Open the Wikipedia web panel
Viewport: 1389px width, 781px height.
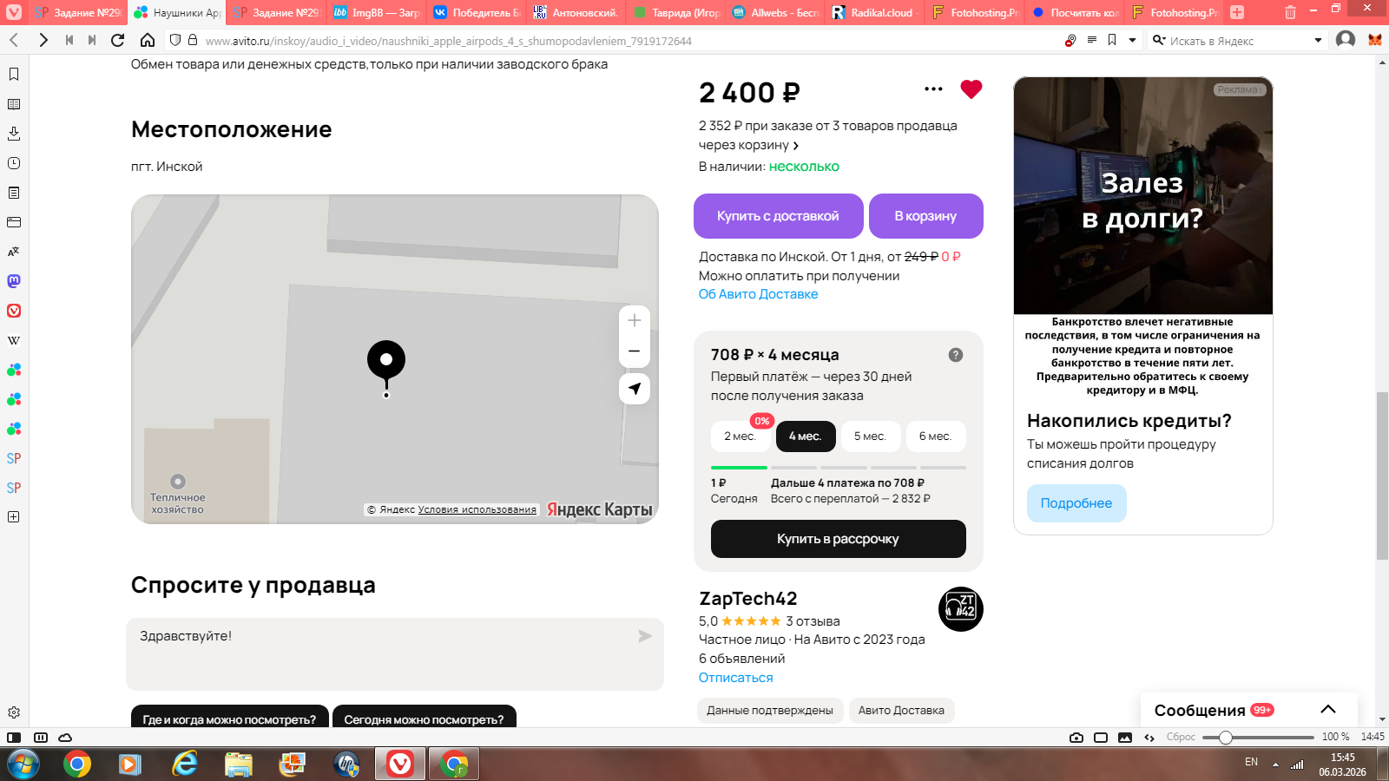pyautogui.click(x=14, y=340)
